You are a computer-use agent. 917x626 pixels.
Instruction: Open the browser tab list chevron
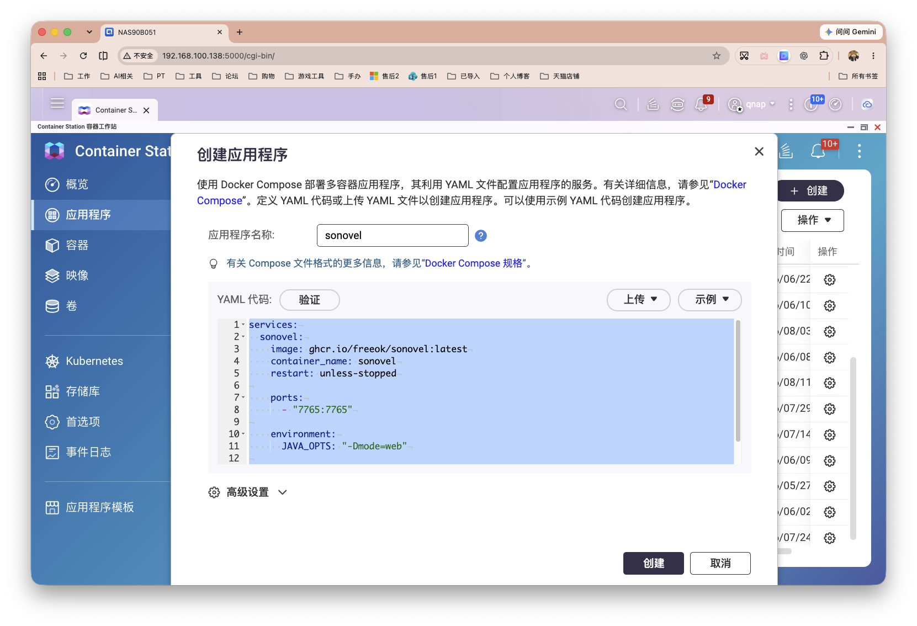tap(89, 32)
